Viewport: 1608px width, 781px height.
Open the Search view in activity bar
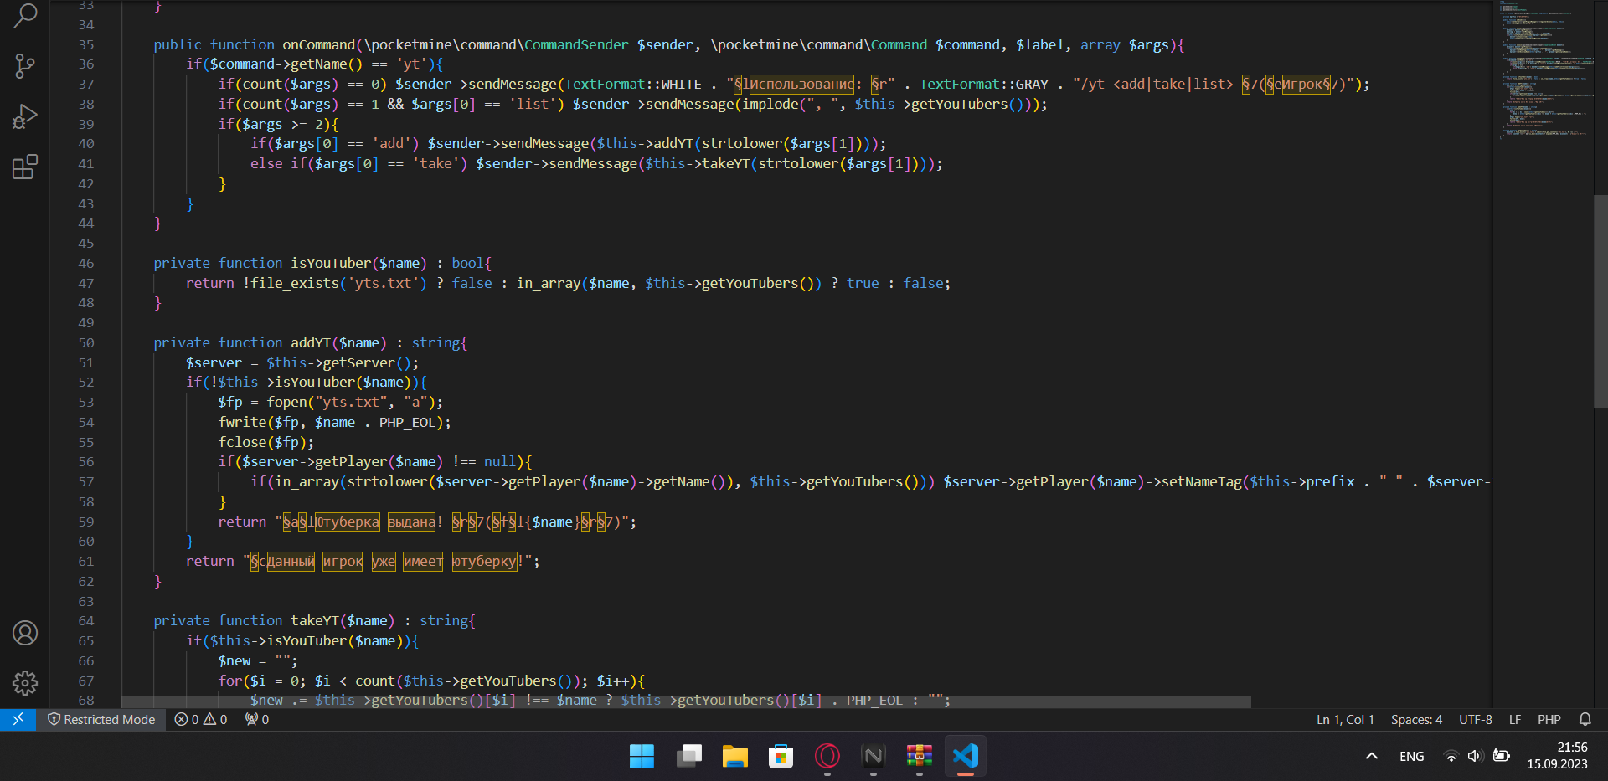click(x=25, y=15)
